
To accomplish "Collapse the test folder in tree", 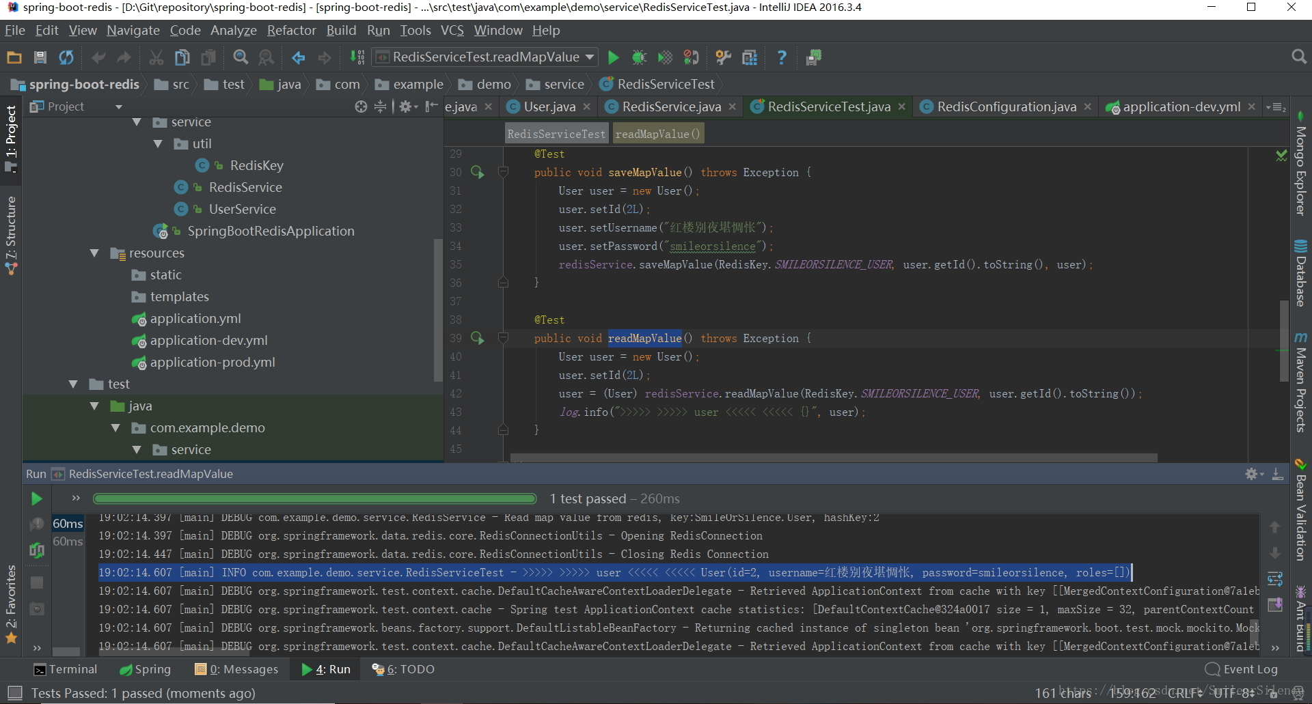I will (73, 384).
